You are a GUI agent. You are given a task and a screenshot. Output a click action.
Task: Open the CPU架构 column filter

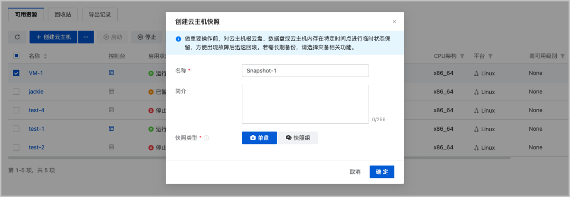[x=462, y=56]
